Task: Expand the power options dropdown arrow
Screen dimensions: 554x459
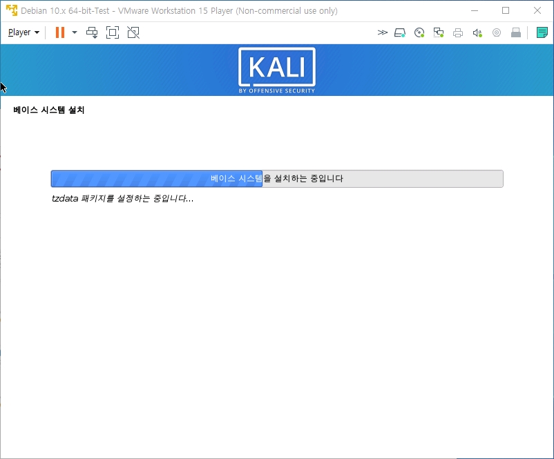Action: click(75, 32)
